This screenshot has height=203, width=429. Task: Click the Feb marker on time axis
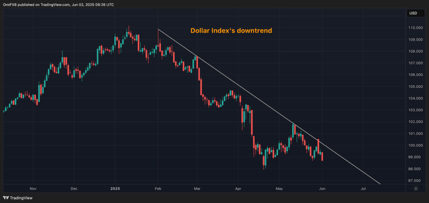click(158, 189)
